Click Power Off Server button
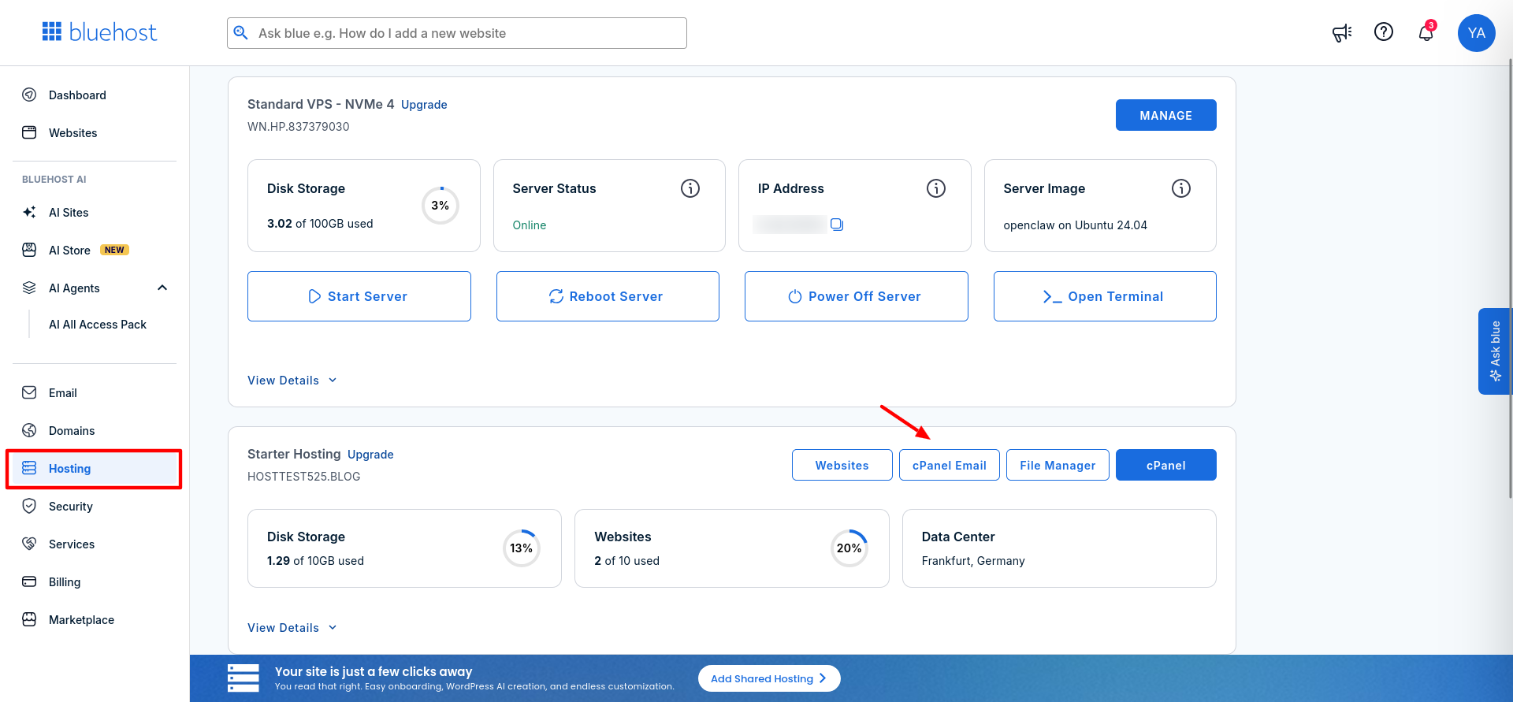The image size is (1513, 702). coord(857,296)
